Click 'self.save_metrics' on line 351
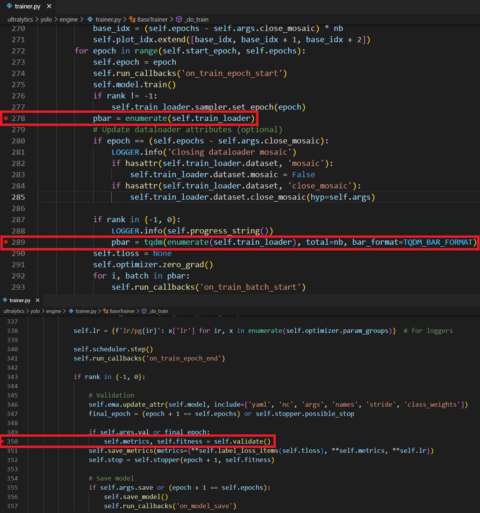 pos(121,450)
